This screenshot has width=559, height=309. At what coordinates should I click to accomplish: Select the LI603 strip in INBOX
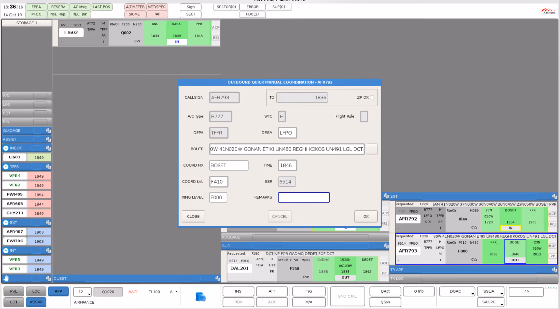[27, 157]
